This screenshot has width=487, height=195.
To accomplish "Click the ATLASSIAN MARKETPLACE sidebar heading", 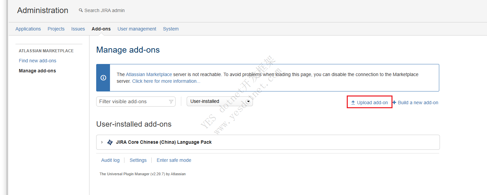I will 46,51.
